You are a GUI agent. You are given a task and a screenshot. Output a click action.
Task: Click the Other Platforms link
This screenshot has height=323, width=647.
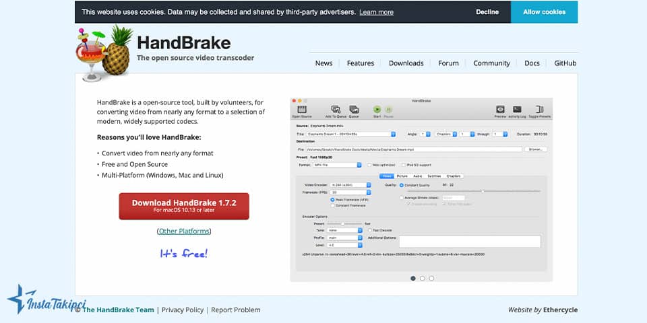click(x=184, y=231)
